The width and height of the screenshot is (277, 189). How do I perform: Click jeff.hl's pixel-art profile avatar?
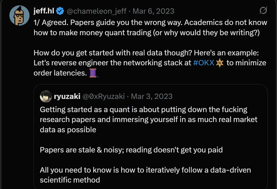[19, 15]
